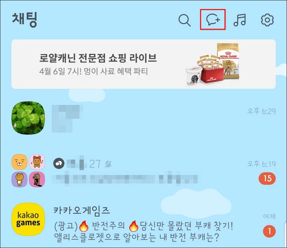
Task: Tap the four-leaf clover profile picture
Action: click(x=28, y=118)
